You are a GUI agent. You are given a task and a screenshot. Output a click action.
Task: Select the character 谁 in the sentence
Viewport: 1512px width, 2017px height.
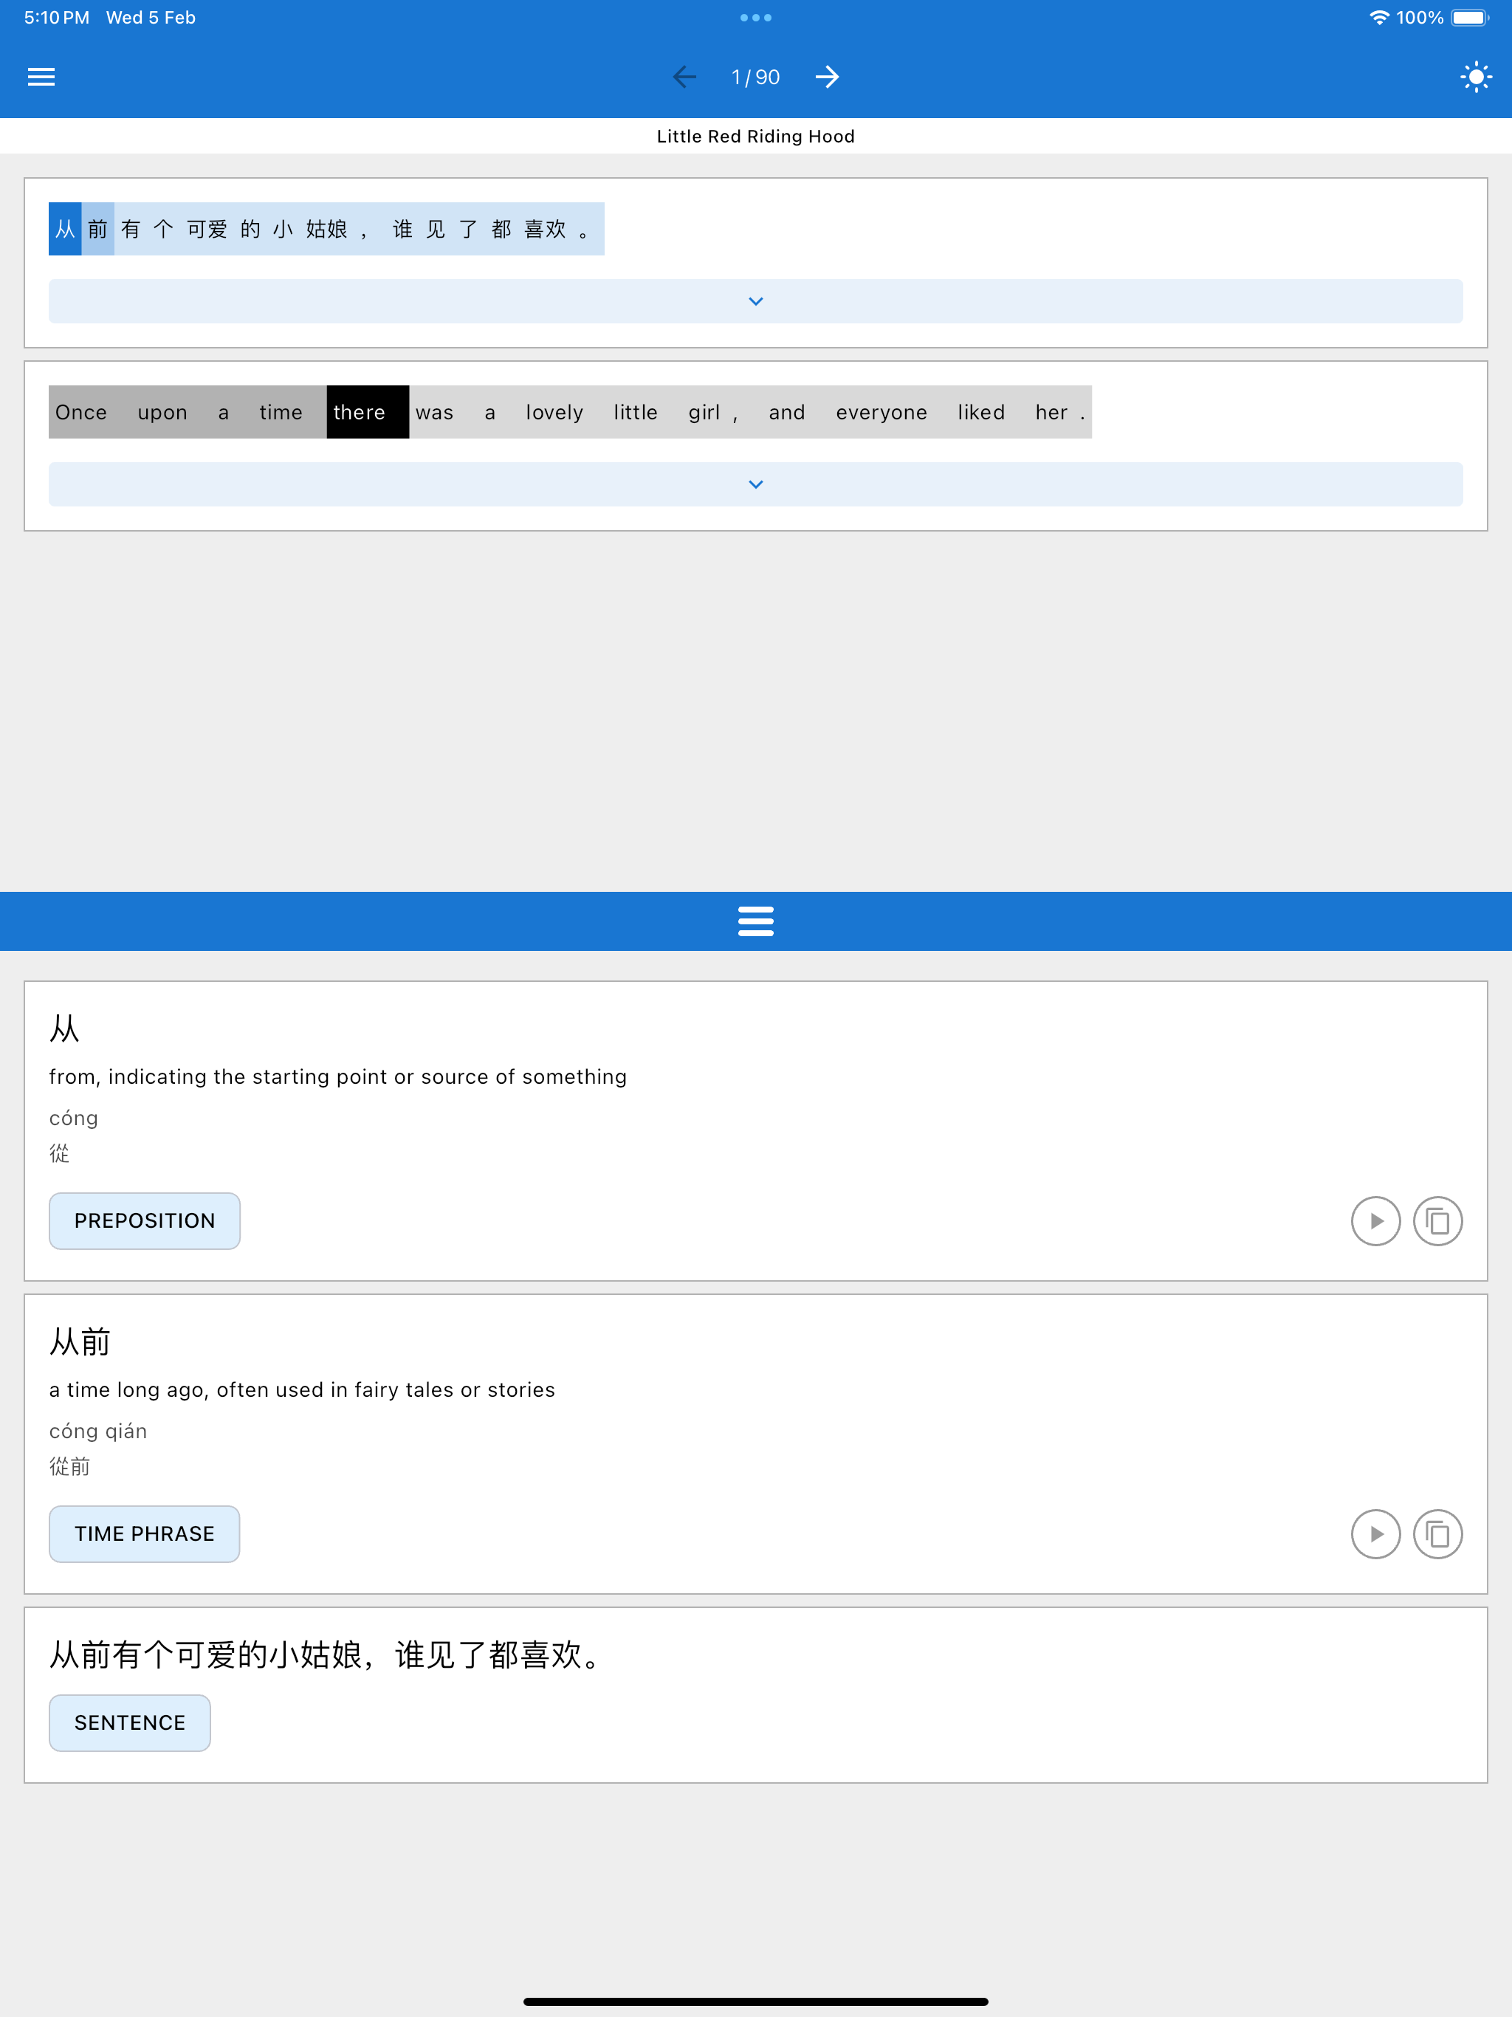tap(403, 229)
